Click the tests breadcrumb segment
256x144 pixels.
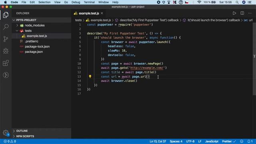pyautogui.click(x=78, y=20)
